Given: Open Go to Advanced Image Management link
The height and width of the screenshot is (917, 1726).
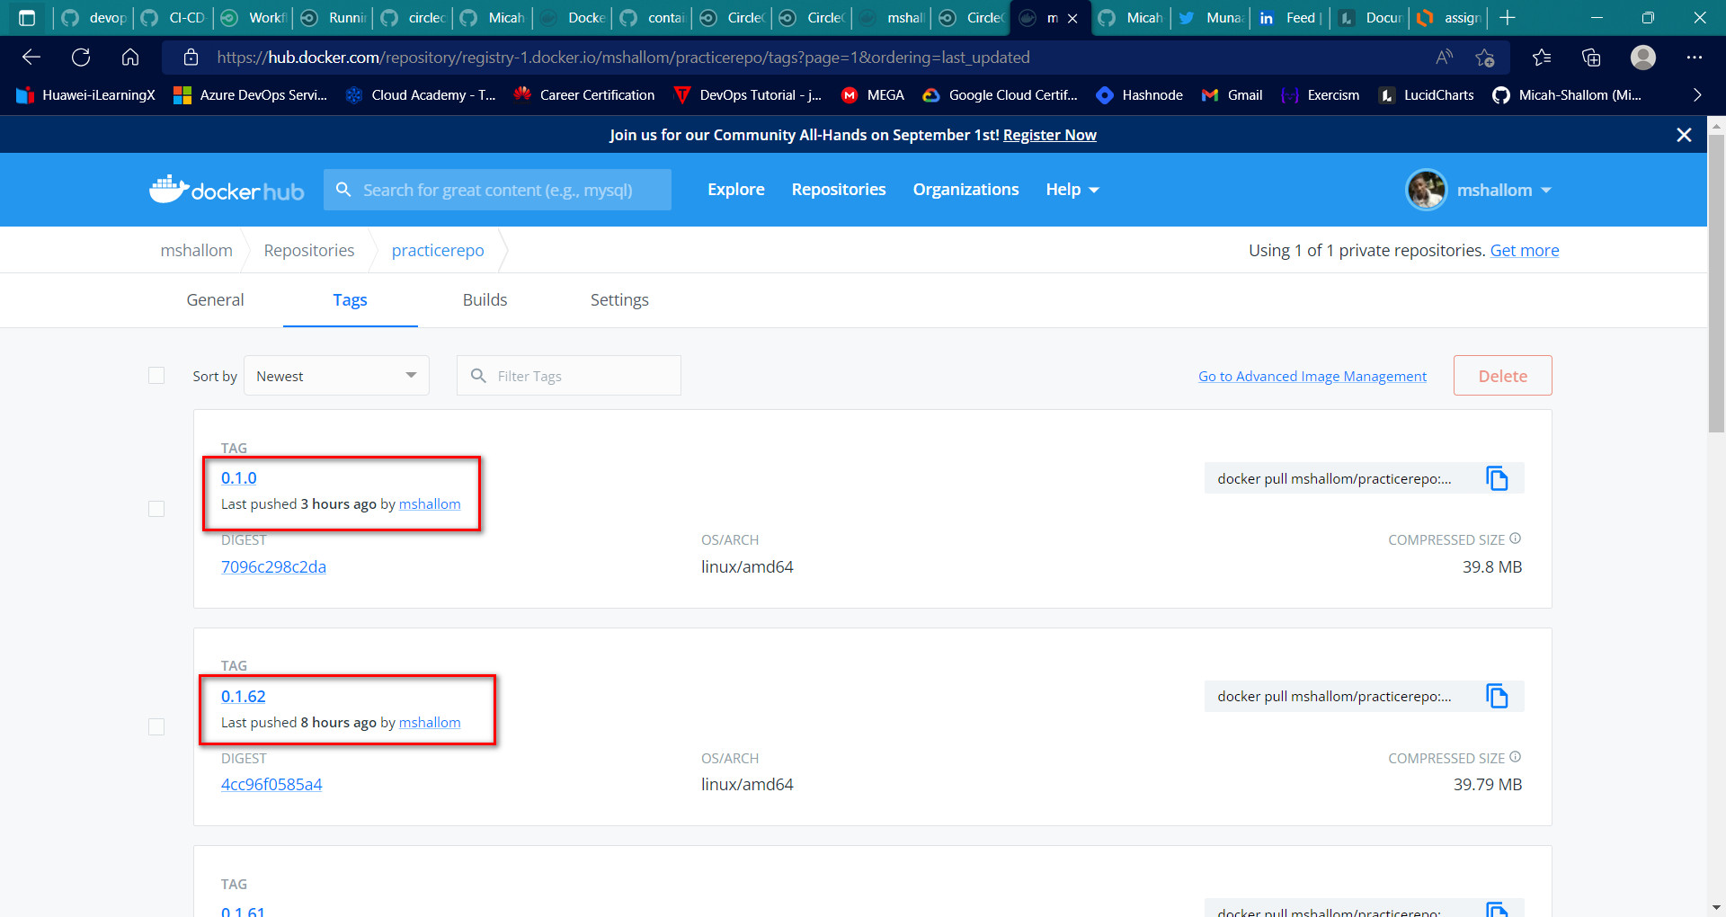Looking at the screenshot, I should click(1312, 376).
